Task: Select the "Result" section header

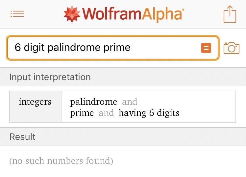Action: 22,137
